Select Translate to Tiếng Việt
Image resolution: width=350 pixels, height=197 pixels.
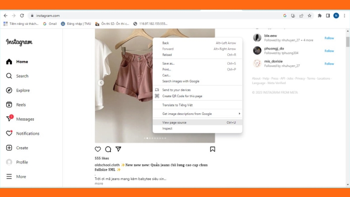[x=197, y=105]
